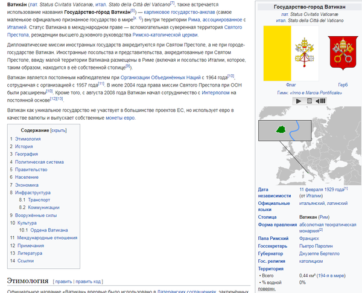Jump to 'Ордена Ватикана' in contents

tap(49, 230)
